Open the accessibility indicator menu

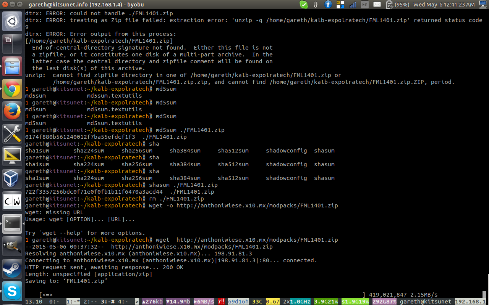(x=328, y=5)
